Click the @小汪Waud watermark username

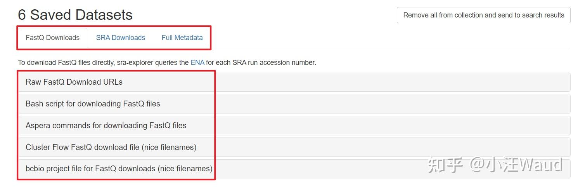coord(516,165)
